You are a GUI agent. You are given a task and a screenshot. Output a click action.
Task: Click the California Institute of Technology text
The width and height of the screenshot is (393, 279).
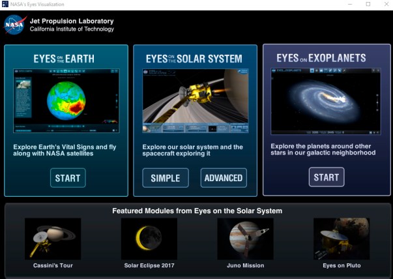coord(72,29)
